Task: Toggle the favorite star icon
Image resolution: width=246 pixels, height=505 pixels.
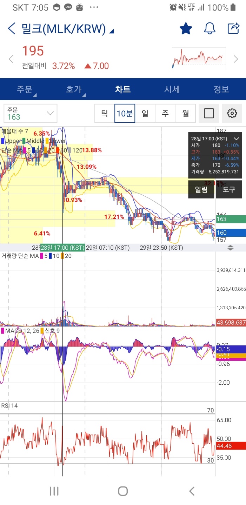Action: (x=186, y=28)
